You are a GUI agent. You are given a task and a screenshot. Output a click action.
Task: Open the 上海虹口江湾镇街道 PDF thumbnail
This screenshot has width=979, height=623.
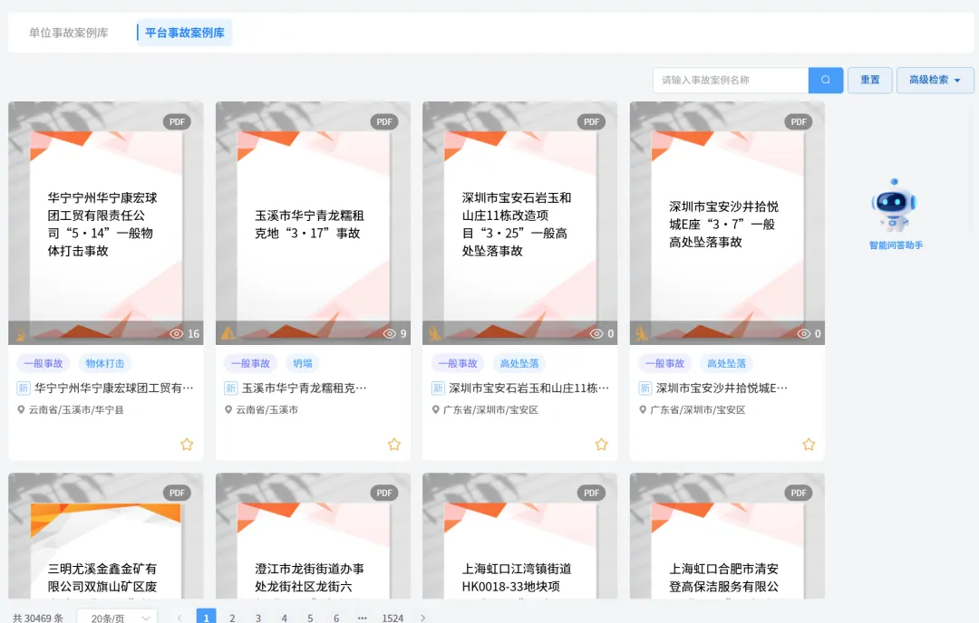520,536
